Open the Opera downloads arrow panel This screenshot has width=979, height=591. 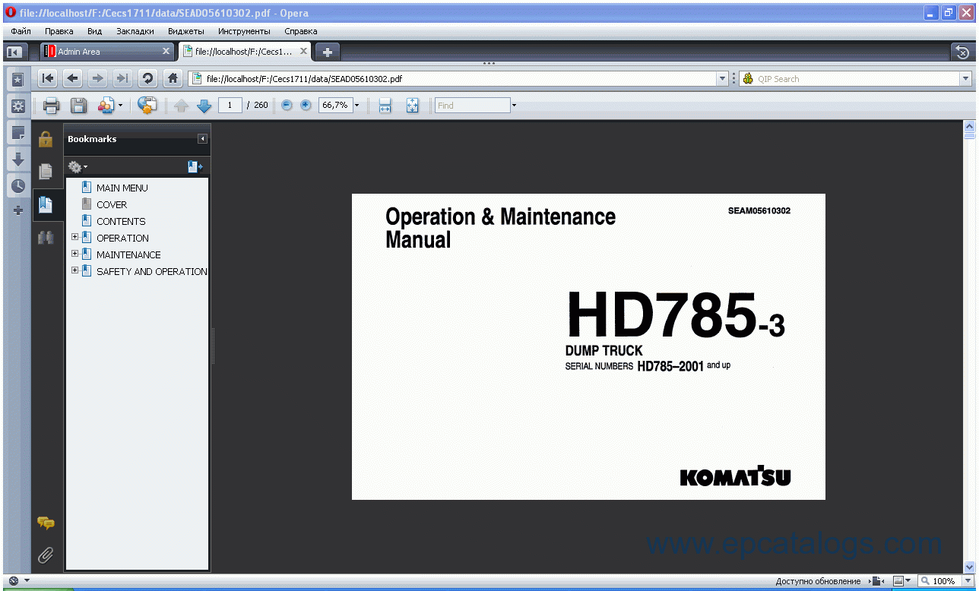coord(17,159)
